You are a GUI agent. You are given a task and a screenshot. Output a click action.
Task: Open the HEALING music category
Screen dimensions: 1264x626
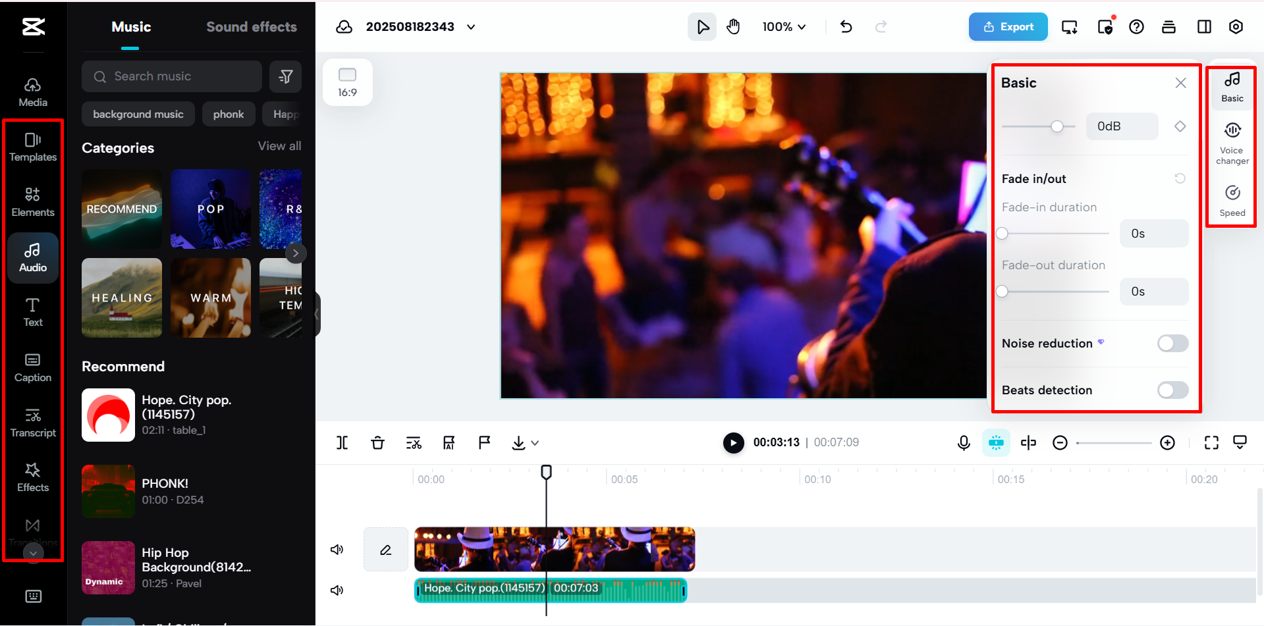point(122,298)
